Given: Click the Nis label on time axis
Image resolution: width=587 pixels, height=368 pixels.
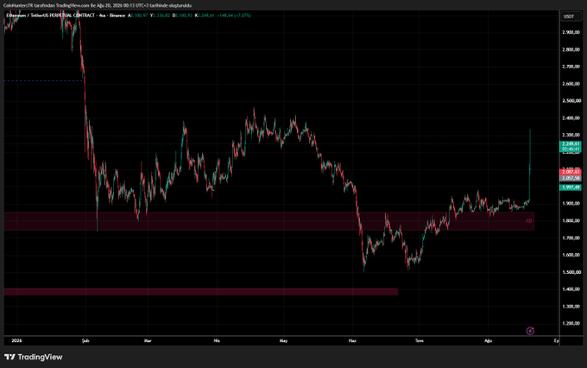Looking at the screenshot, I should (x=217, y=340).
